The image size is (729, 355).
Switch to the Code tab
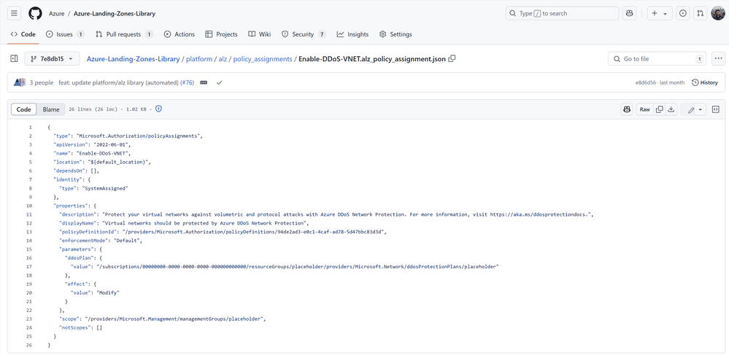tap(23, 34)
